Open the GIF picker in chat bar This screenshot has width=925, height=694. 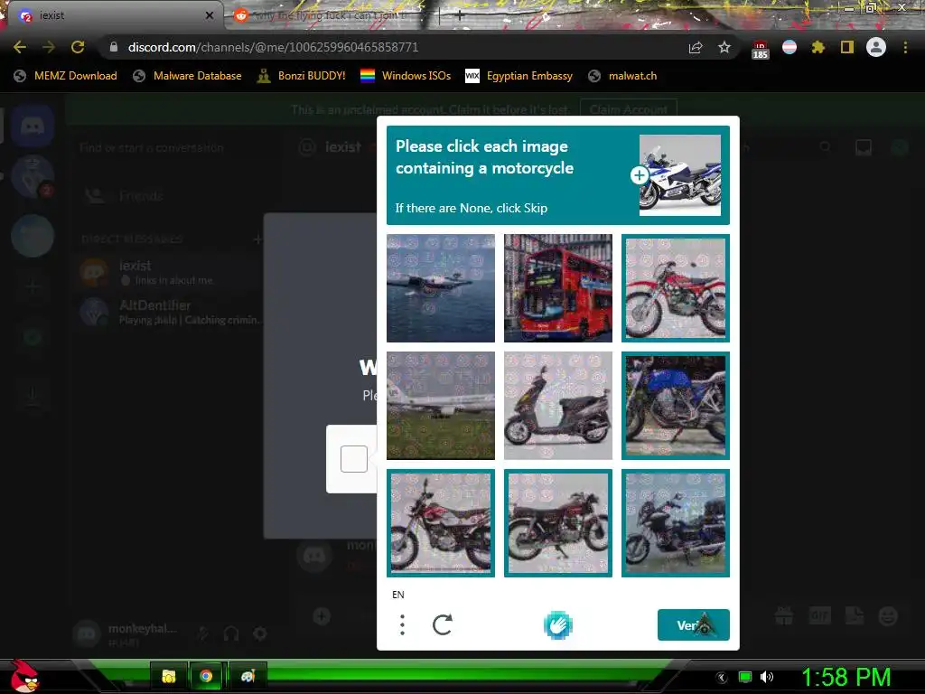(x=819, y=616)
